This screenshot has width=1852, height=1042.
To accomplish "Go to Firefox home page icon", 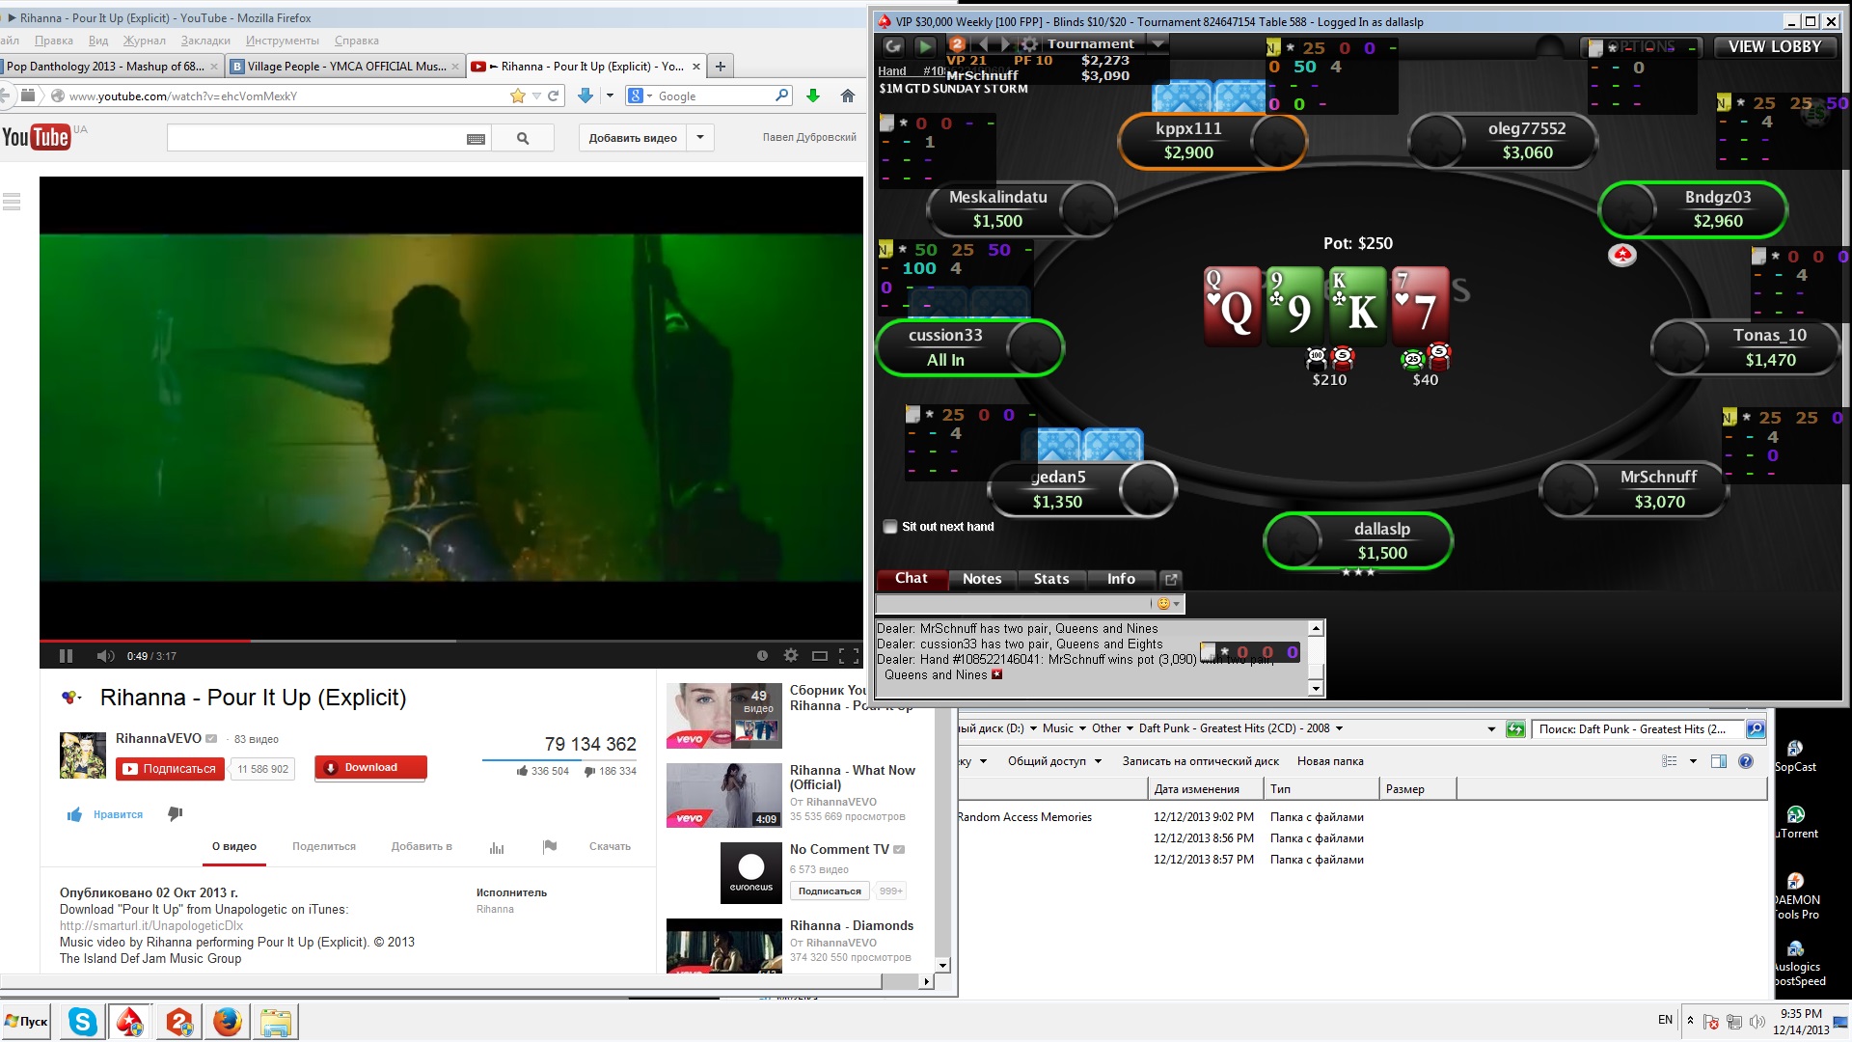I will (x=848, y=96).
